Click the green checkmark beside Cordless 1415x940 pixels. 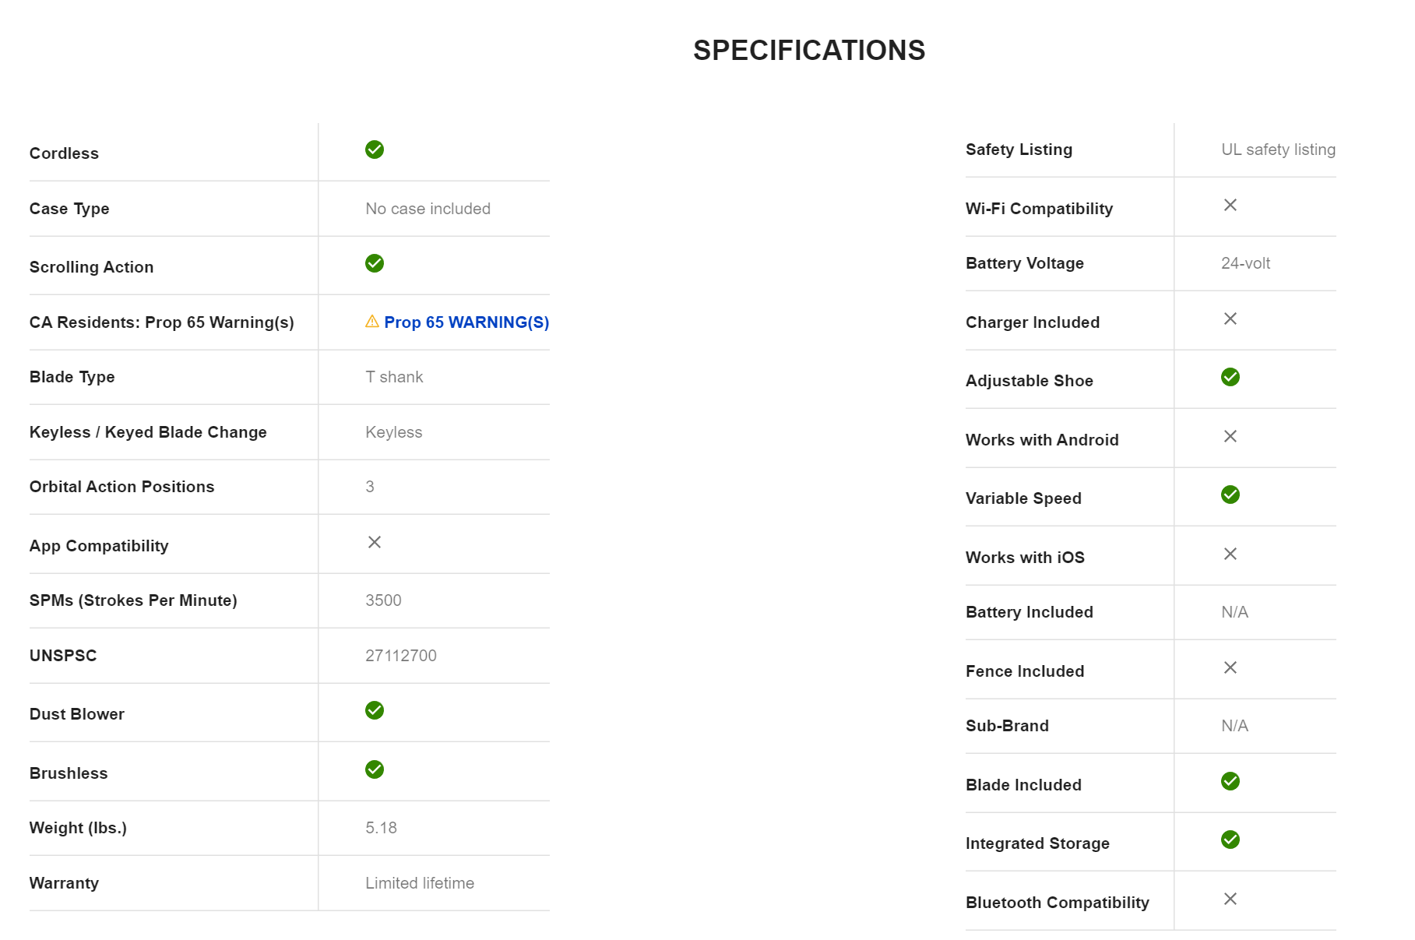(x=375, y=150)
